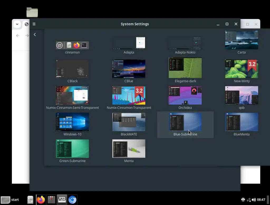Go back using the left chevron
The image size is (270, 205).
[x=35, y=35]
